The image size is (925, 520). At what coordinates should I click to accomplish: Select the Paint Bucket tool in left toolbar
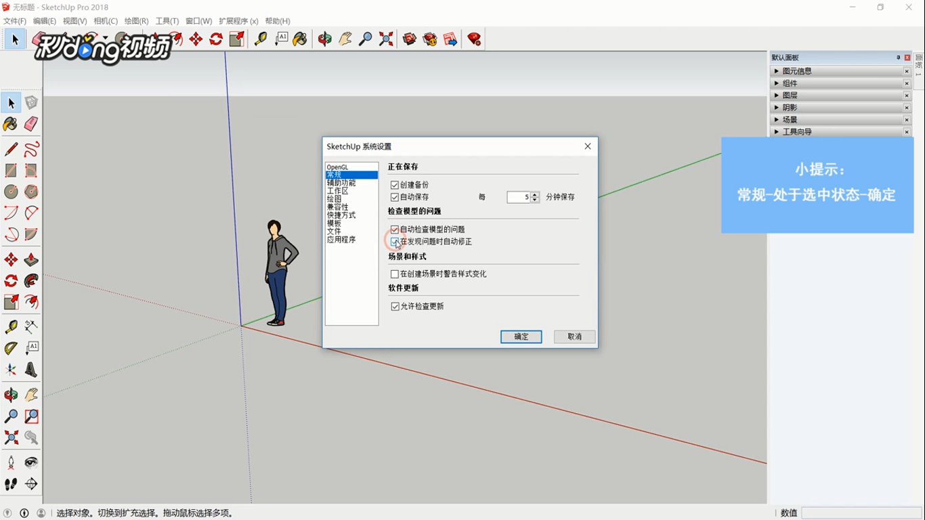tap(11, 124)
